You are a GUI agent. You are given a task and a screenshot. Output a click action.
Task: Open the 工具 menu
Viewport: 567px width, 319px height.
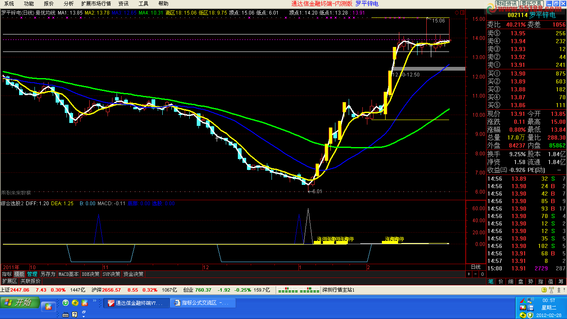(x=143, y=4)
